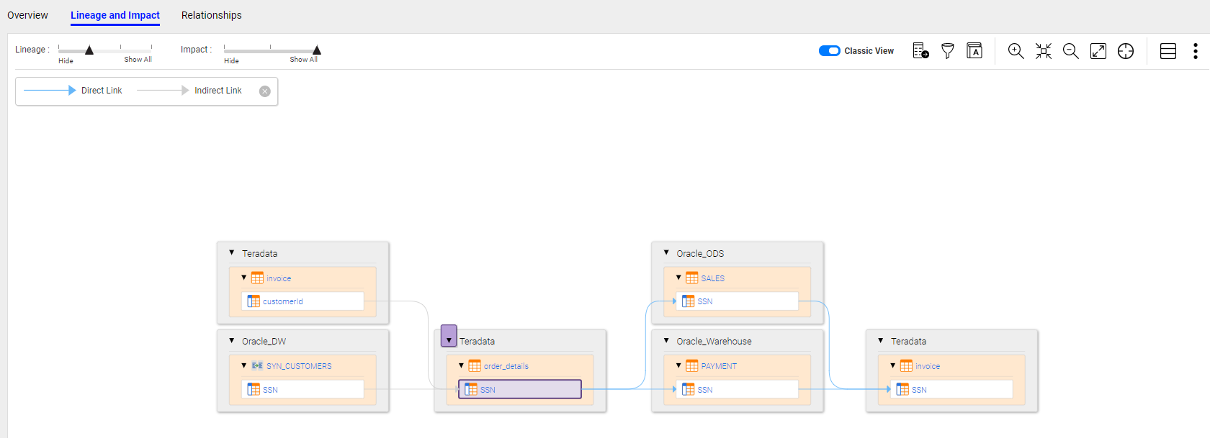Select the SSN column under PAYMENT

pos(737,389)
